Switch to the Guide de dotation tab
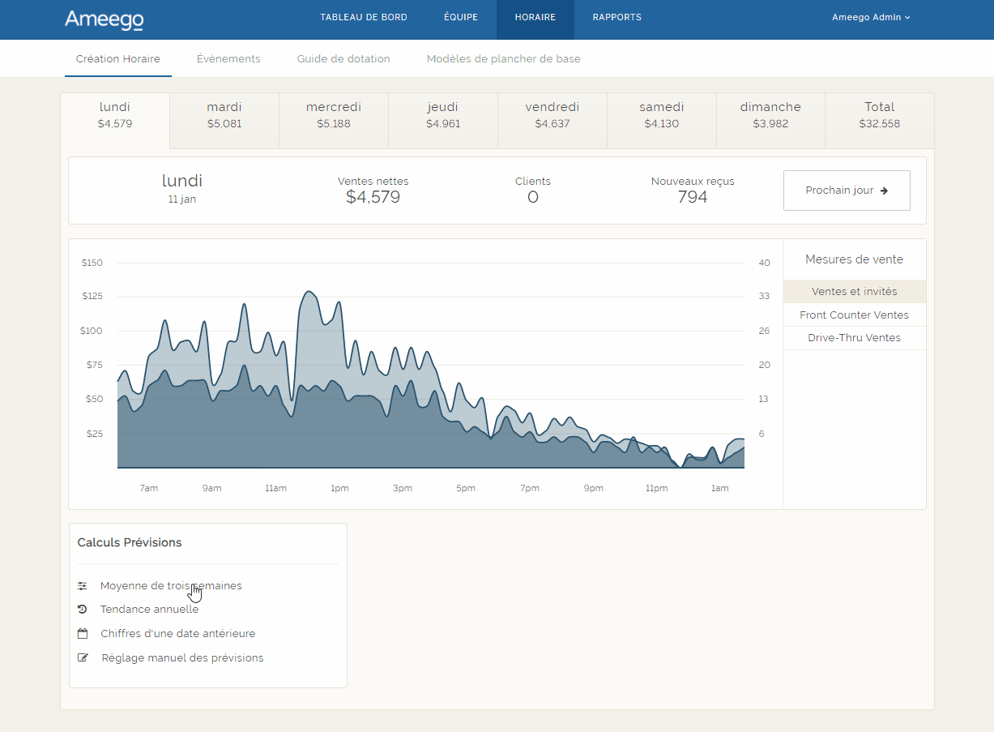 (x=343, y=59)
